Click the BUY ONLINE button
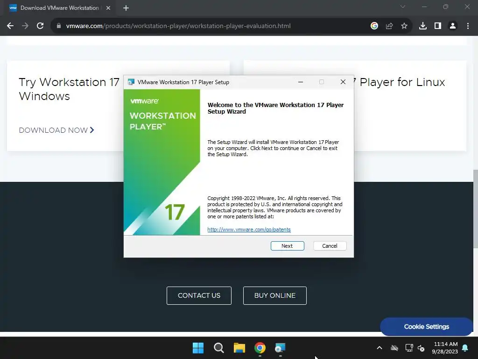This screenshot has width=478, height=359. tap(274, 295)
